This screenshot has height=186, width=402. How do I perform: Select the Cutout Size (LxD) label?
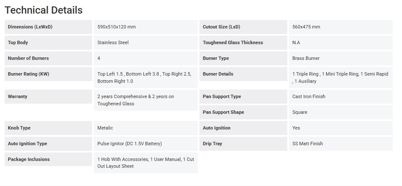pos(221,27)
